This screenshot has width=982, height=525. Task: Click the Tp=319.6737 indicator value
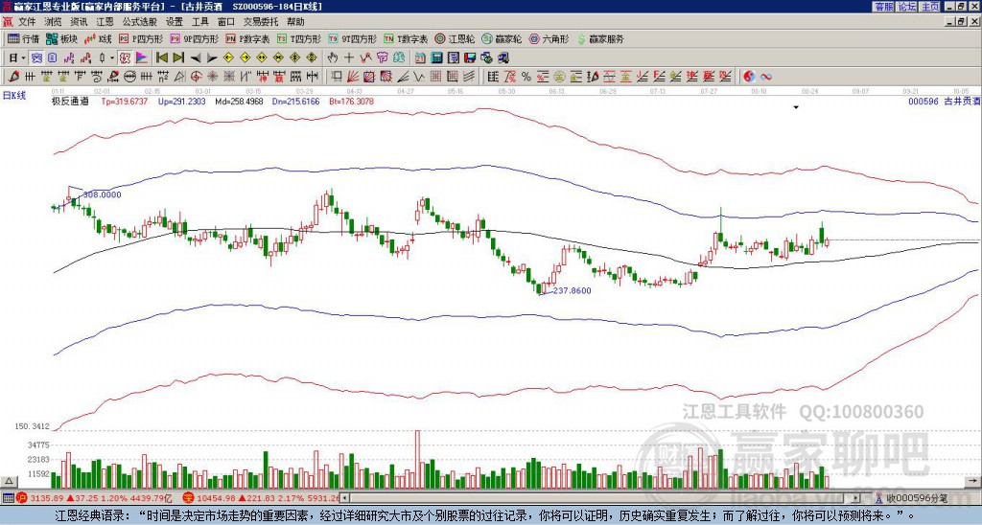(125, 101)
